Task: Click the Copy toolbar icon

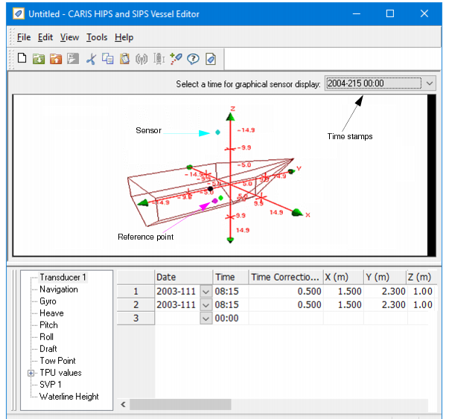Action: [x=107, y=60]
